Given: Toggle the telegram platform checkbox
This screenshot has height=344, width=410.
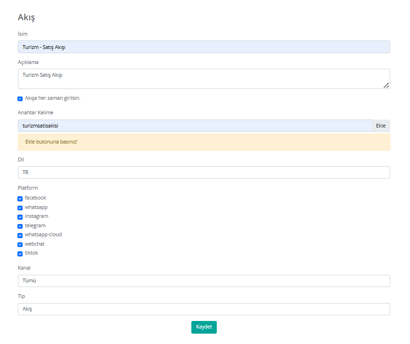Looking at the screenshot, I should (x=20, y=226).
